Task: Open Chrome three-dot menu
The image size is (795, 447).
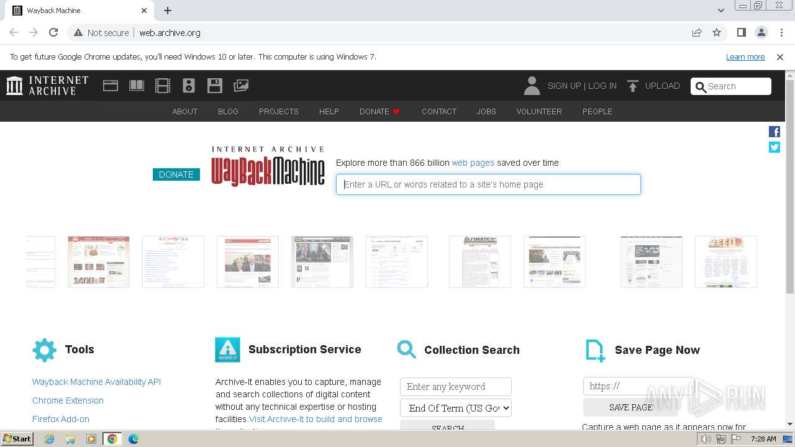Action: click(781, 32)
